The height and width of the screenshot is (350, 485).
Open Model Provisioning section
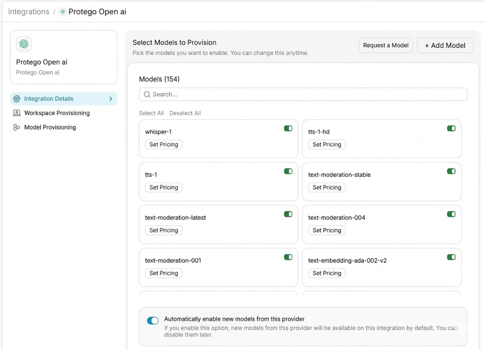click(x=50, y=127)
